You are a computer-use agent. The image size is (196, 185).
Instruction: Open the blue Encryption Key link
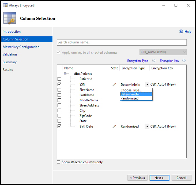[x=169, y=61]
